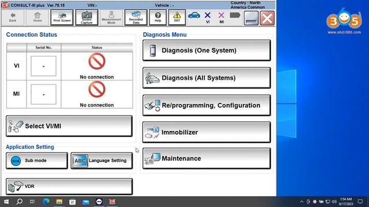The image size is (369, 207).
Task: Open Diagnosis (One System)
Action: pyautogui.click(x=206, y=50)
